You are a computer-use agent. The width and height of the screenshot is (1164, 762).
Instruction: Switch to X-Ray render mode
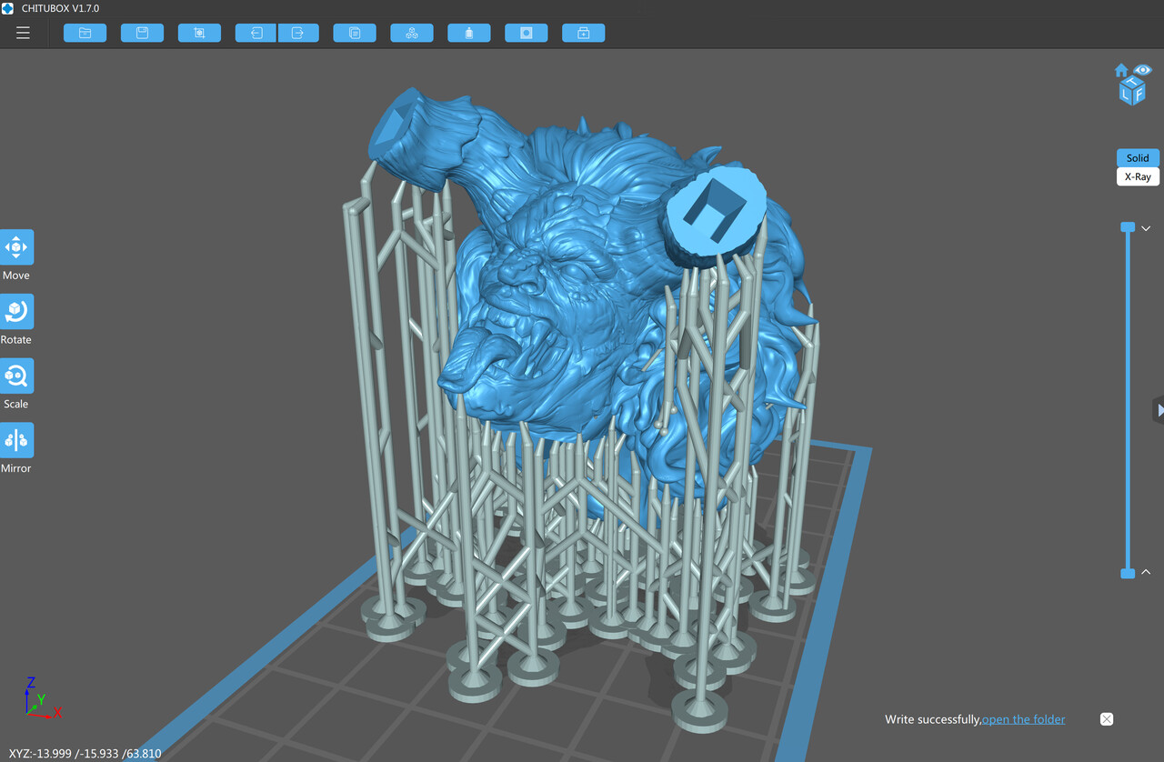(1138, 176)
